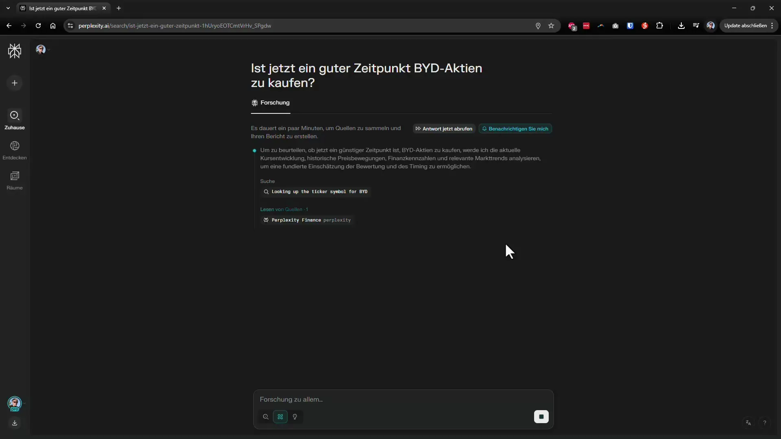Open the extensions puzzle menu

tap(659, 26)
